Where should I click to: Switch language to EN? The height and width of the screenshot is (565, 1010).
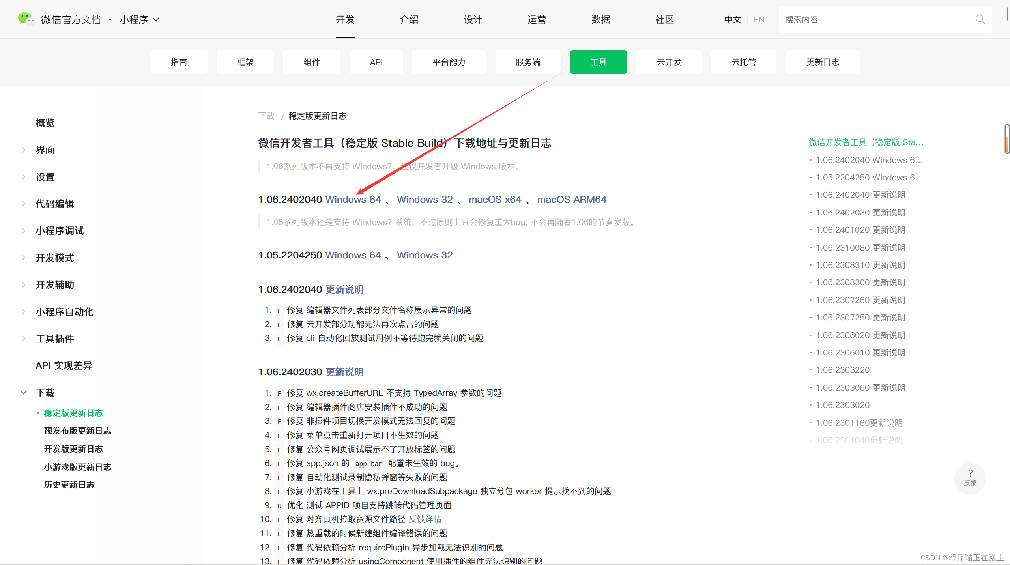(758, 19)
